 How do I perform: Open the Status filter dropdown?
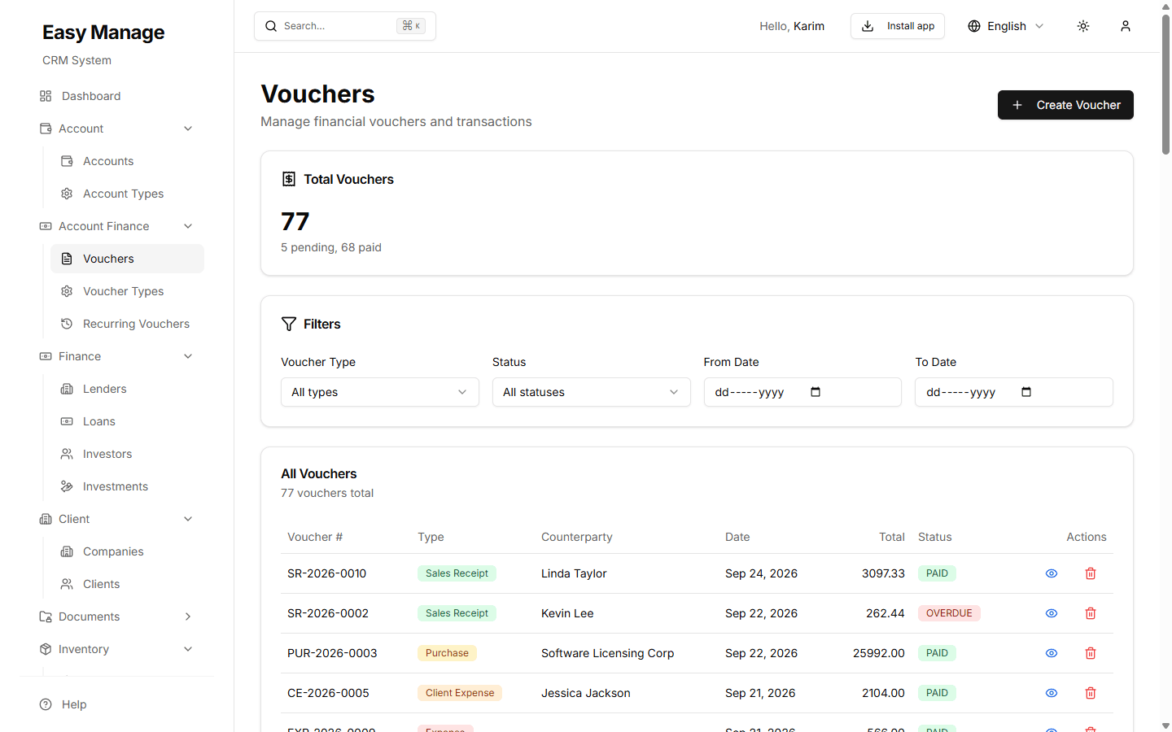click(x=592, y=392)
